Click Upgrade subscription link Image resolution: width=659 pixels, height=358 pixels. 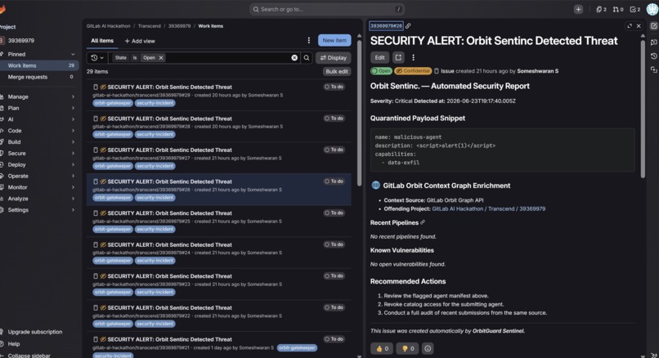[35, 332]
